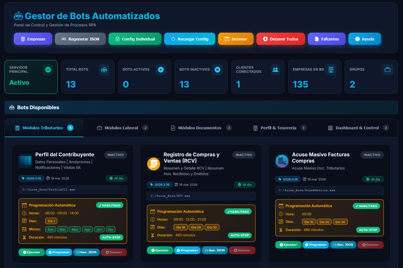Viewport: 403px width, 268px height.
Task: Click the Ene month chip
Action: (51, 229)
